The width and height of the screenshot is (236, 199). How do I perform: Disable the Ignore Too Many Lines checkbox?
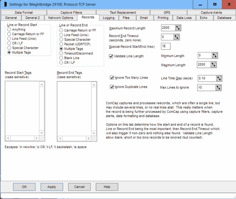pos(112,78)
